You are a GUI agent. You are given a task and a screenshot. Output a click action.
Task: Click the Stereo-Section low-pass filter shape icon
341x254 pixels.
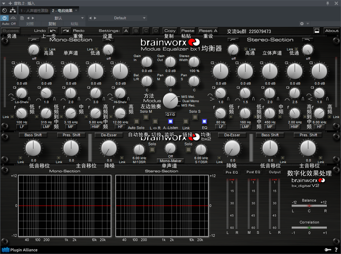pyautogui.click(x=307, y=40)
